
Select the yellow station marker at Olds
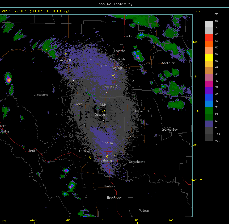click(103, 111)
